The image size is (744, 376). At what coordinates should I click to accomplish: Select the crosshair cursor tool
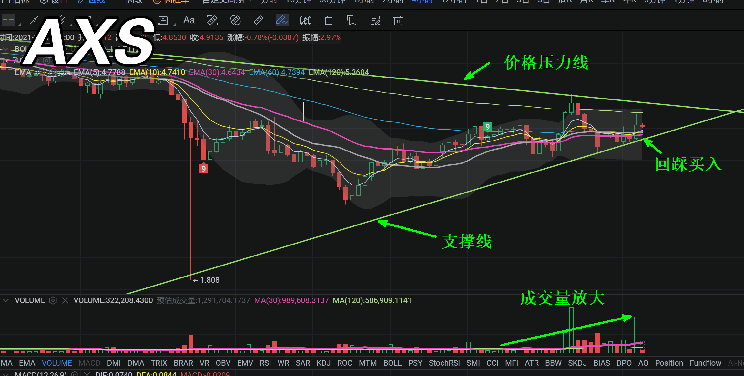click(x=8, y=20)
